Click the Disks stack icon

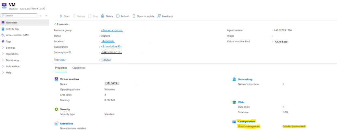pos(234,102)
